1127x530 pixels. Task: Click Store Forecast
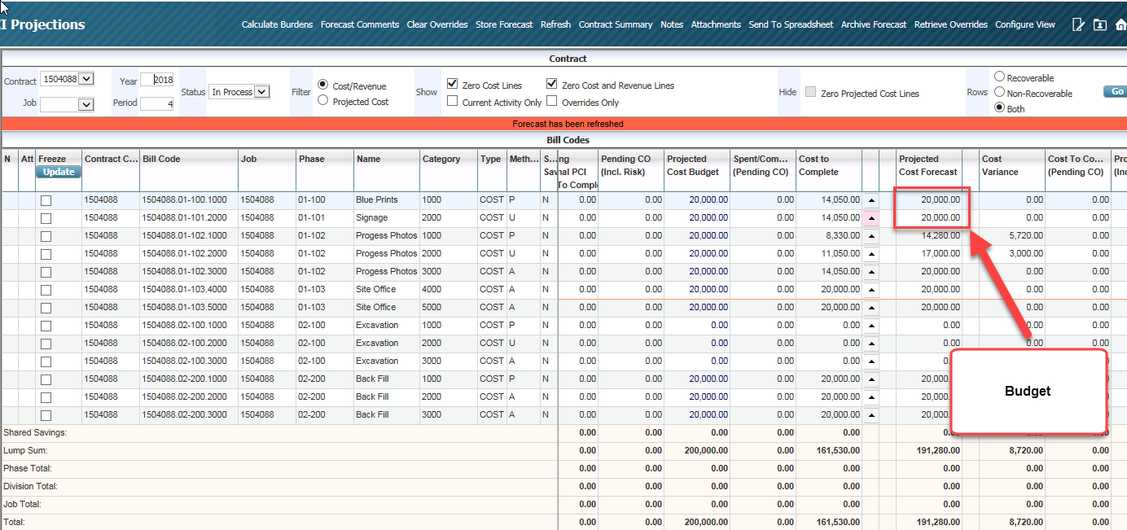coord(504,24)
